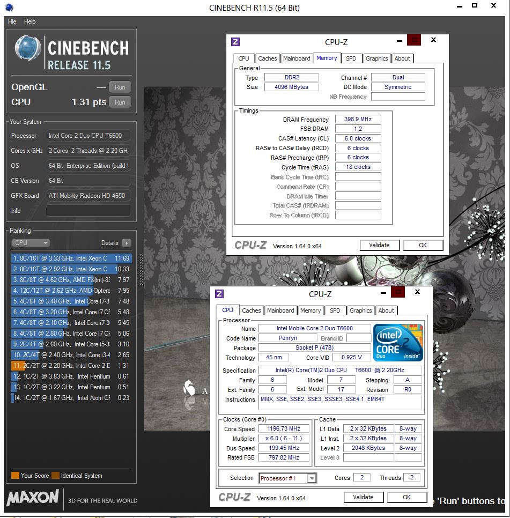Open SPD tab in upper CPU-Z window
510x518 pixels.
351,58
